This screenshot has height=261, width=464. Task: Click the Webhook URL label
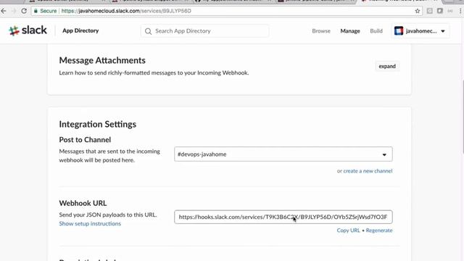[x=83, y=203]
